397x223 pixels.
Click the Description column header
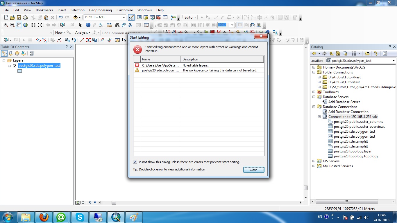click(222, 59)
